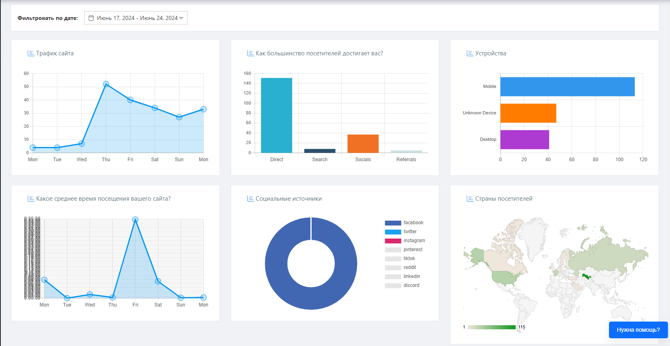Click the Устройства heading text
The image size is (670, 346).
pyautogui.click(x=491, y=53)
